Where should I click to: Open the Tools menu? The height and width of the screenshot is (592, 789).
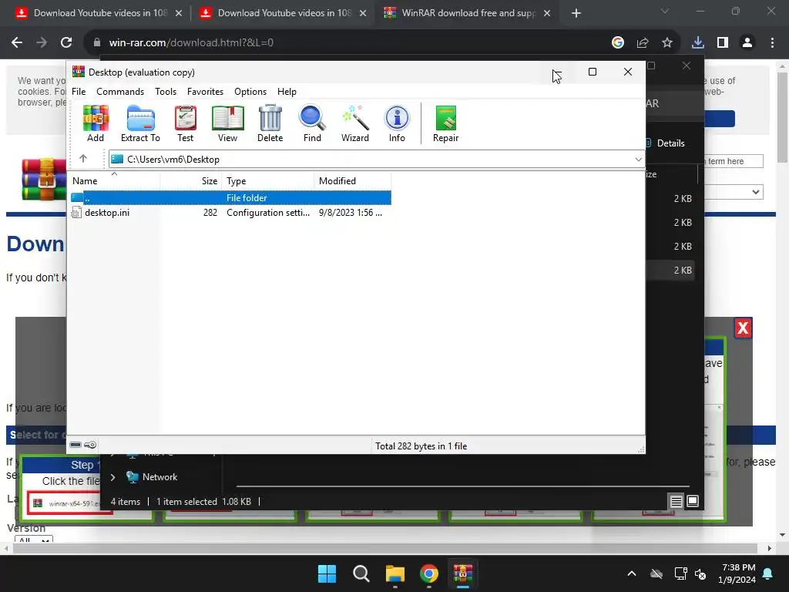[166, 92]
